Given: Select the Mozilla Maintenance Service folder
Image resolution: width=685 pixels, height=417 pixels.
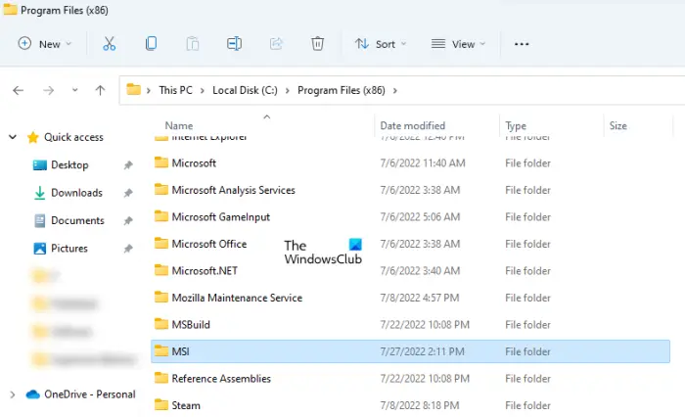Looking at the screenshot, I should point(237,298).
